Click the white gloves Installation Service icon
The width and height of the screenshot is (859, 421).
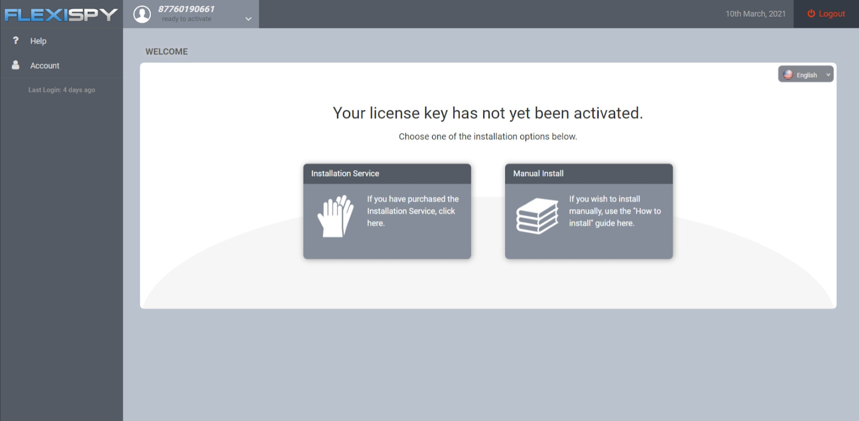(336, 216)
